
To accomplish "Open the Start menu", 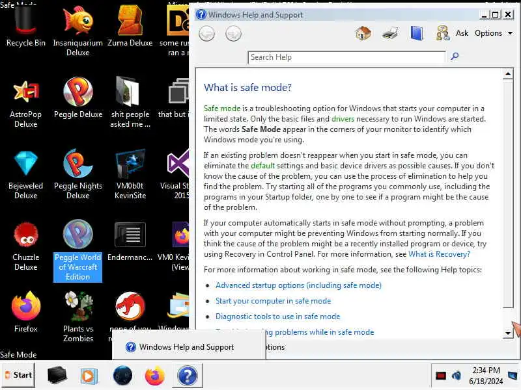I will (18, 375).
